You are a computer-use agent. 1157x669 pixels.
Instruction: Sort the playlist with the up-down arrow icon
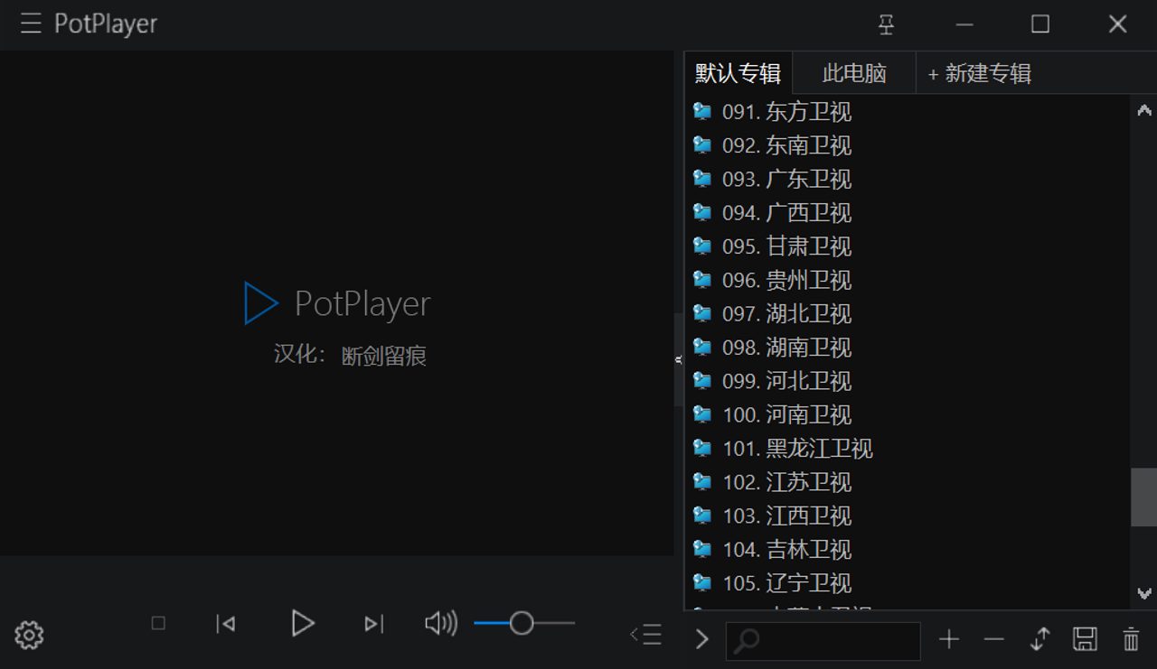pos(1039,639)
